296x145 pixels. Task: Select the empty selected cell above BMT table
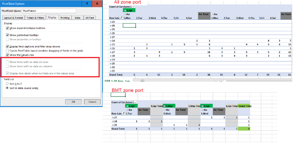(118, 95)
